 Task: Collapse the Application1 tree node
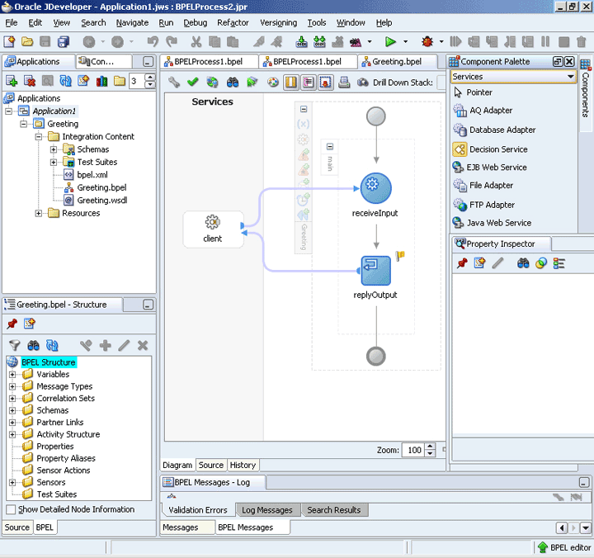(8, 111)
